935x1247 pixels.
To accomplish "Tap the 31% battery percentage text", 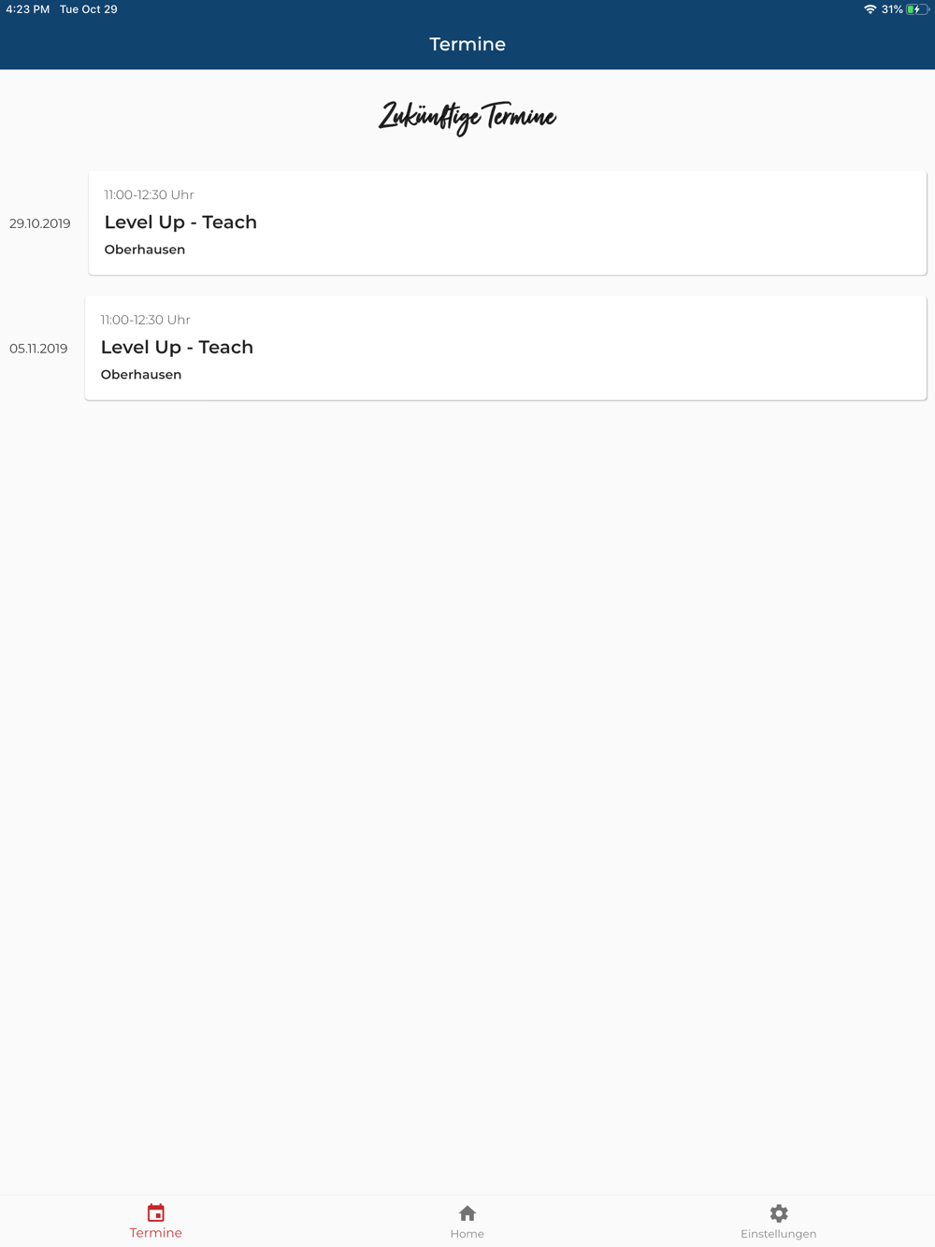I will point(892,9).
